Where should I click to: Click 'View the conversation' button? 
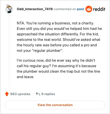55,105
